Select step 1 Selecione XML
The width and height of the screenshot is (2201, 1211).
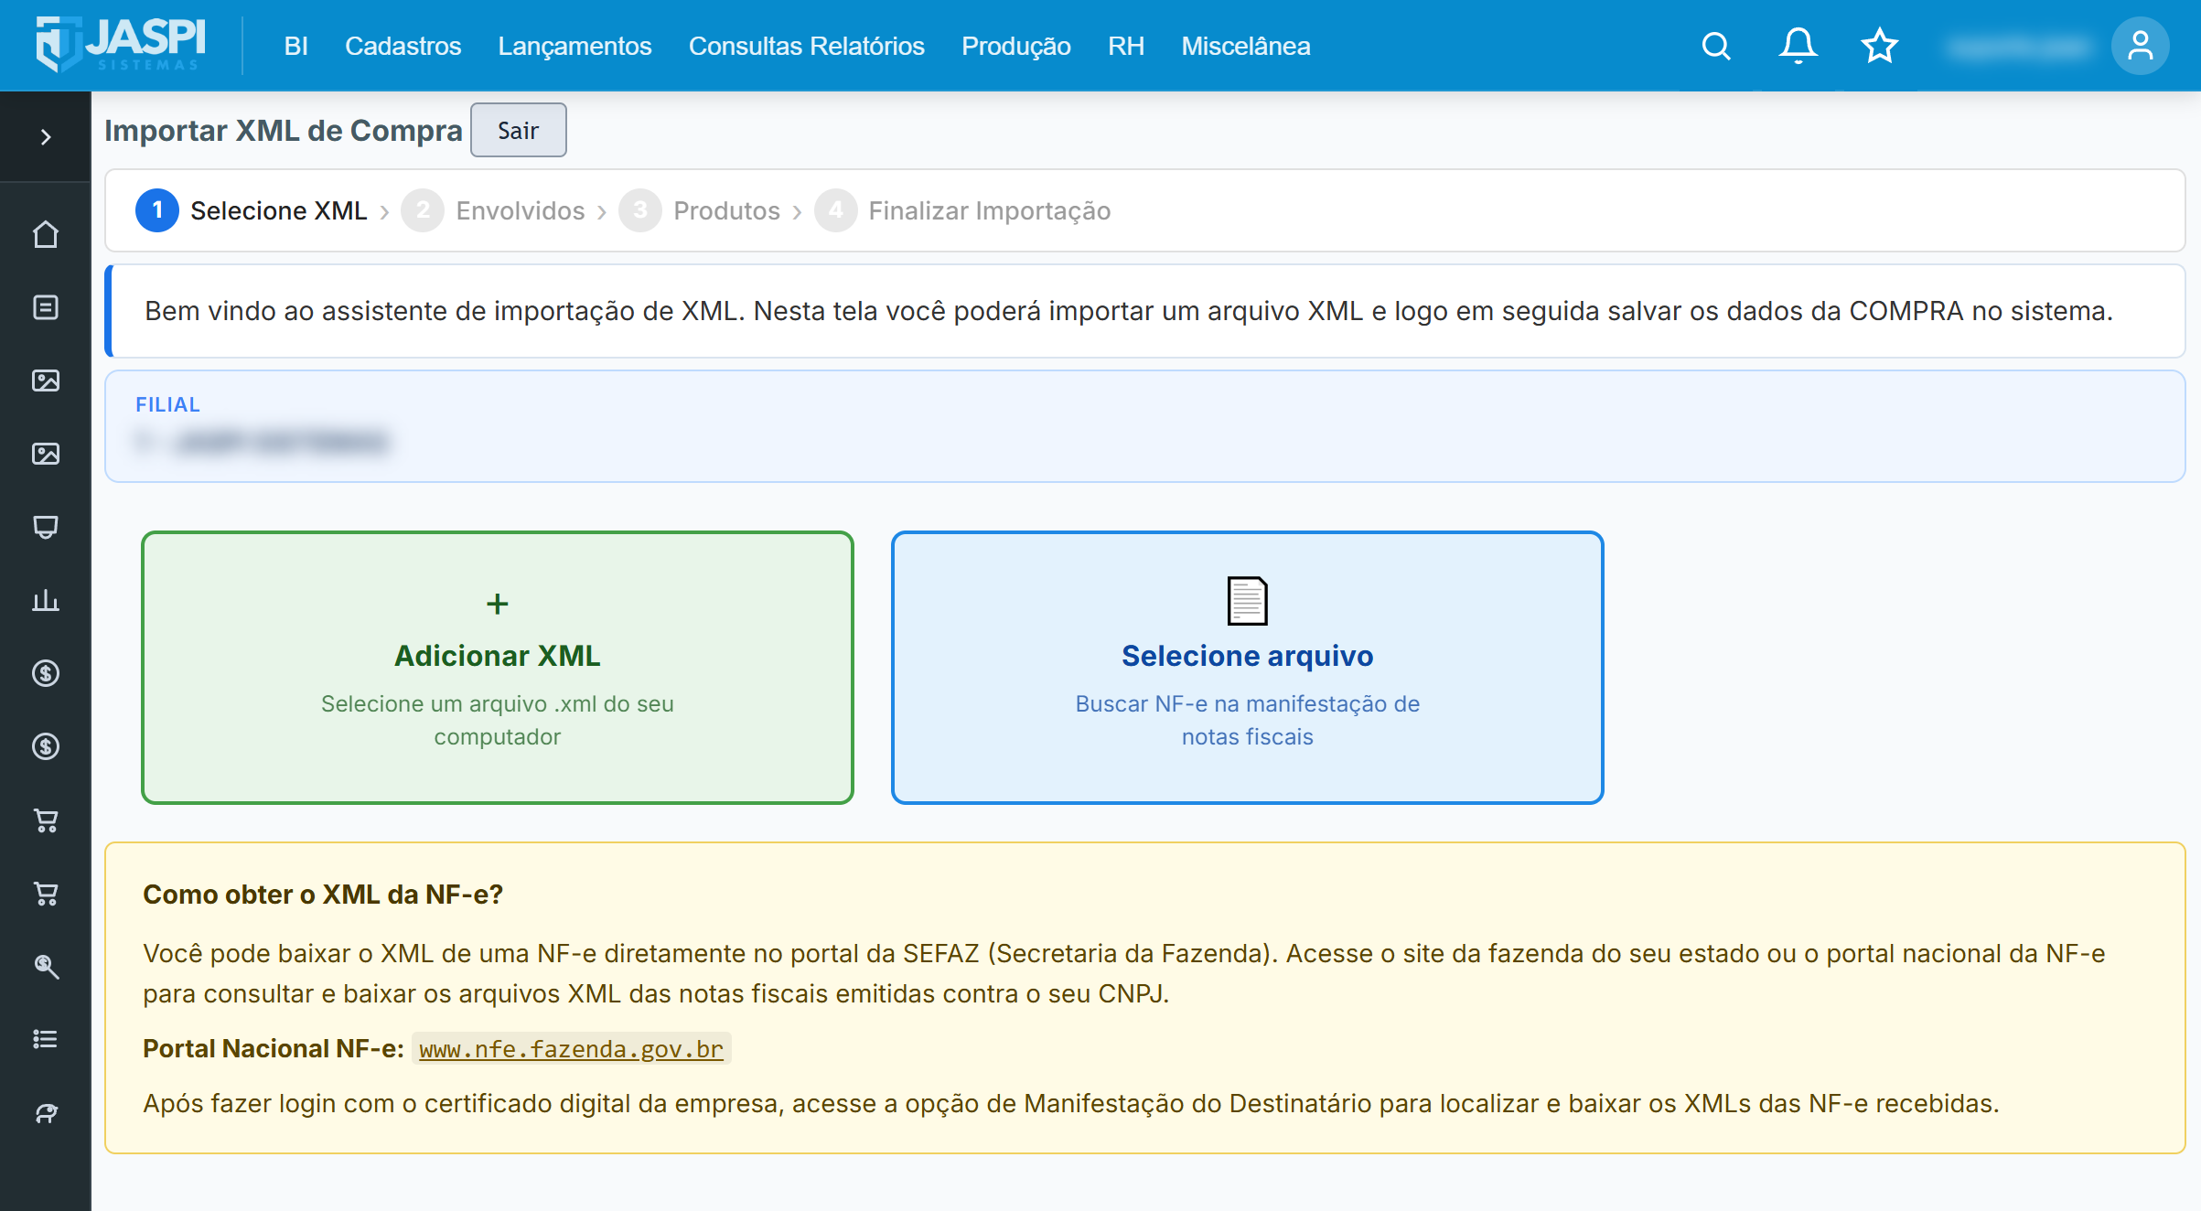[252, 210]
